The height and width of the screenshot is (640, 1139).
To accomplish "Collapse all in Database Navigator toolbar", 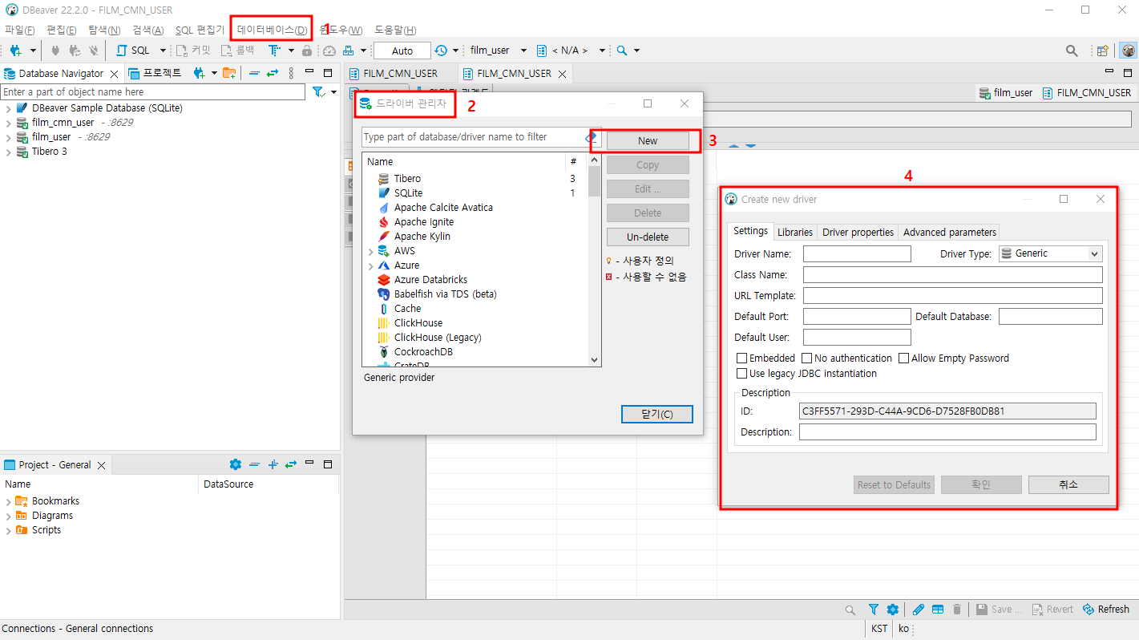I will (x=254, y=73).
